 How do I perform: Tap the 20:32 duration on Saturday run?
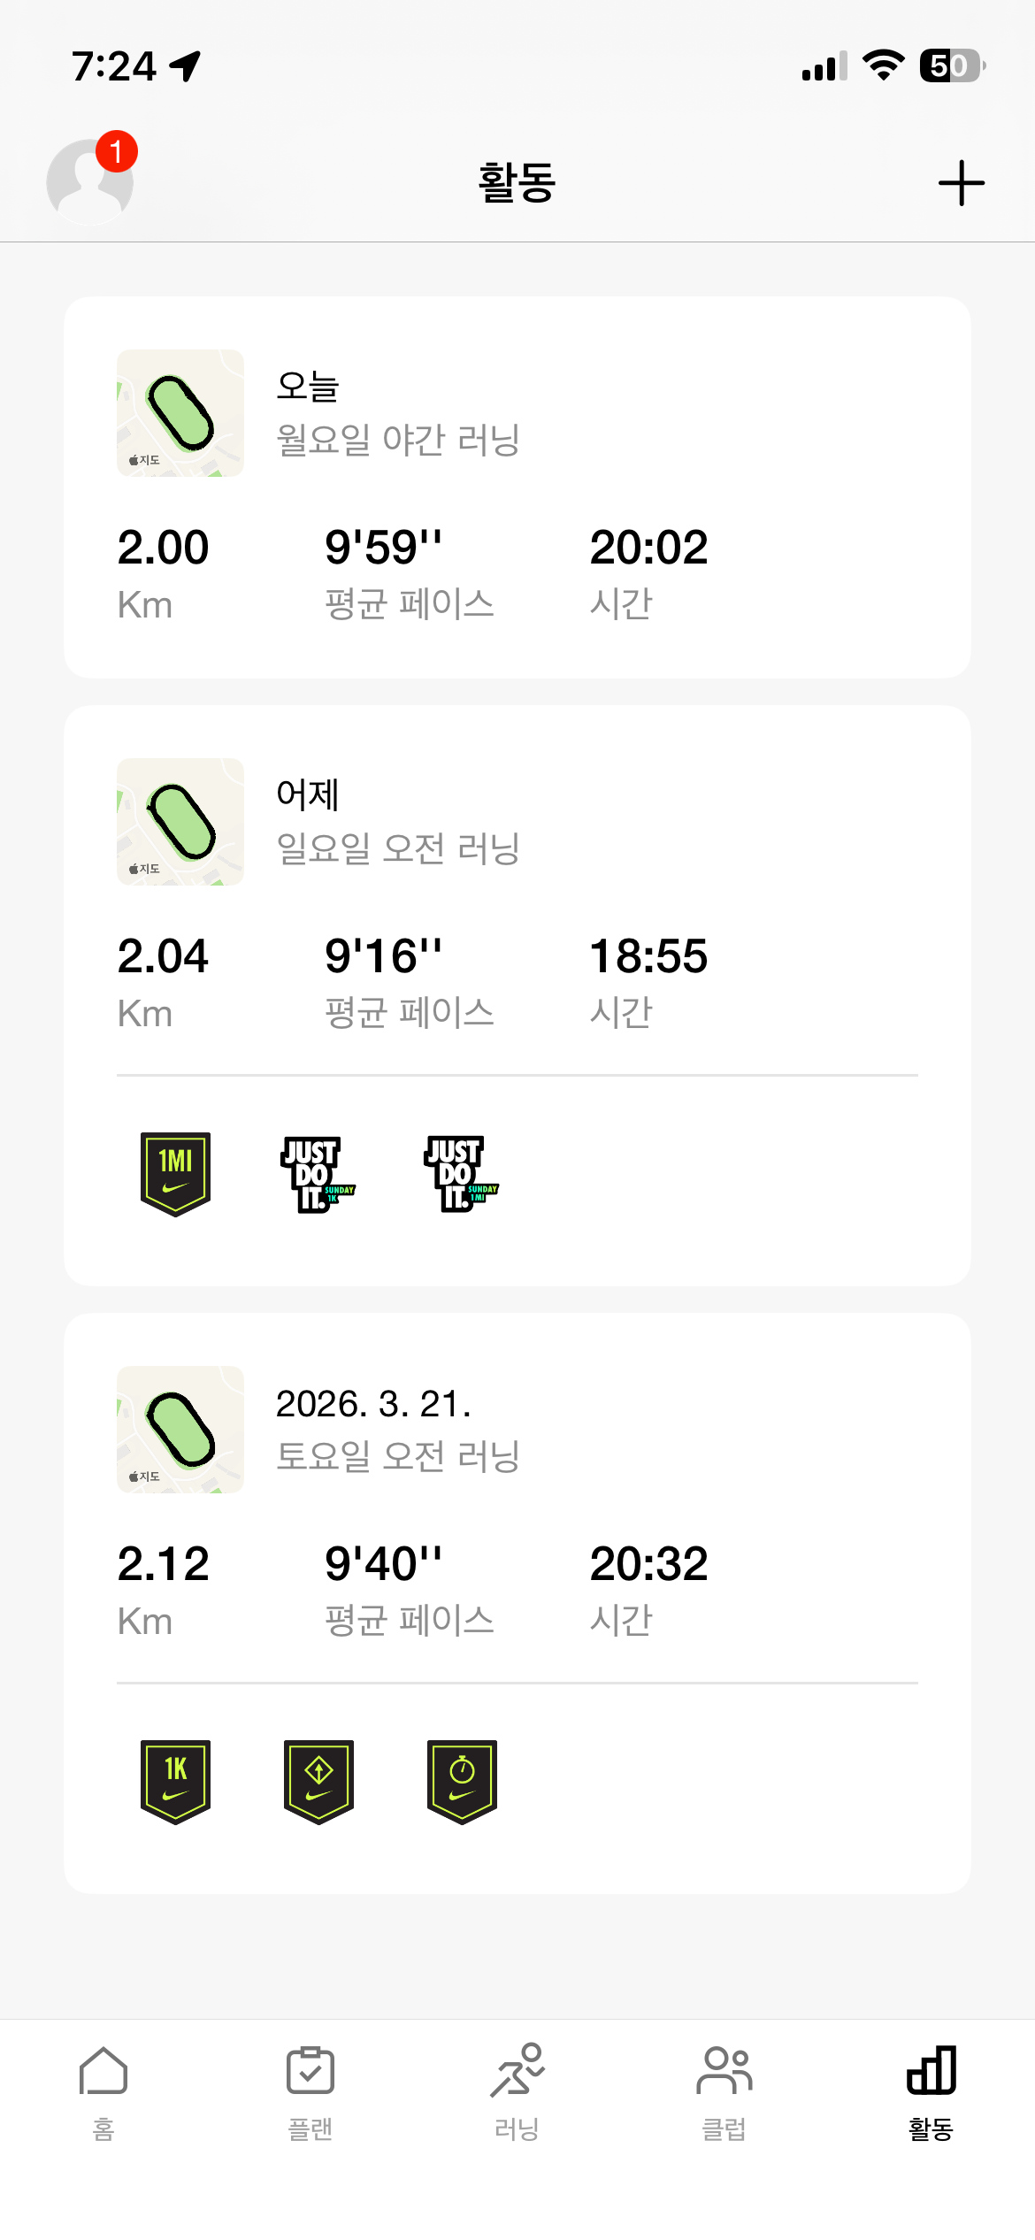point(648,1563)
